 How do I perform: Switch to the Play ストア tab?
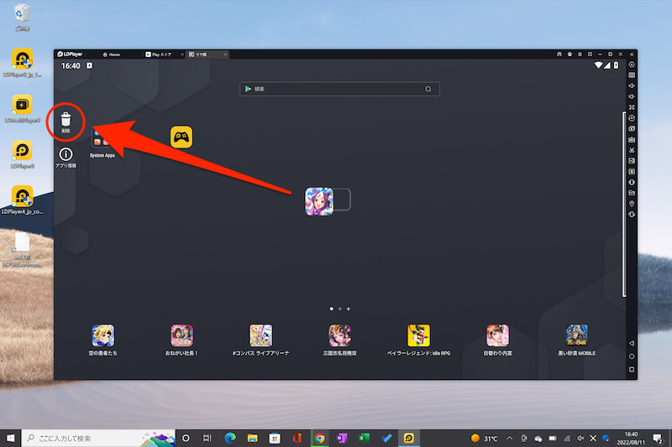click(161, 55)
